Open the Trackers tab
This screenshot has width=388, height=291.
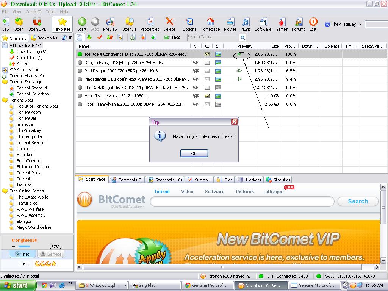pos(249,180)
